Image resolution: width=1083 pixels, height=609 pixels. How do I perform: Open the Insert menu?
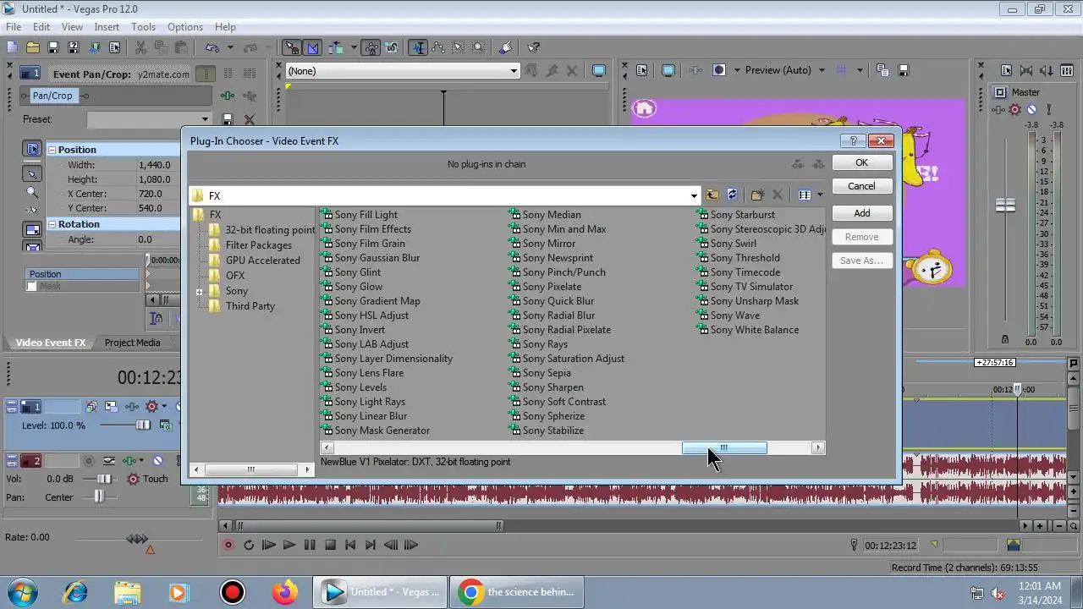pos(107,27)
